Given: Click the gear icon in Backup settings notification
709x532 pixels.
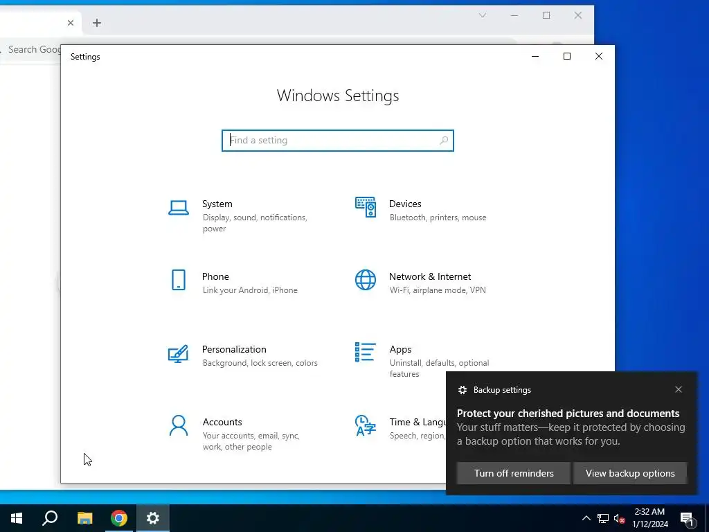Looking at the screenshot, I should (462, 390).
